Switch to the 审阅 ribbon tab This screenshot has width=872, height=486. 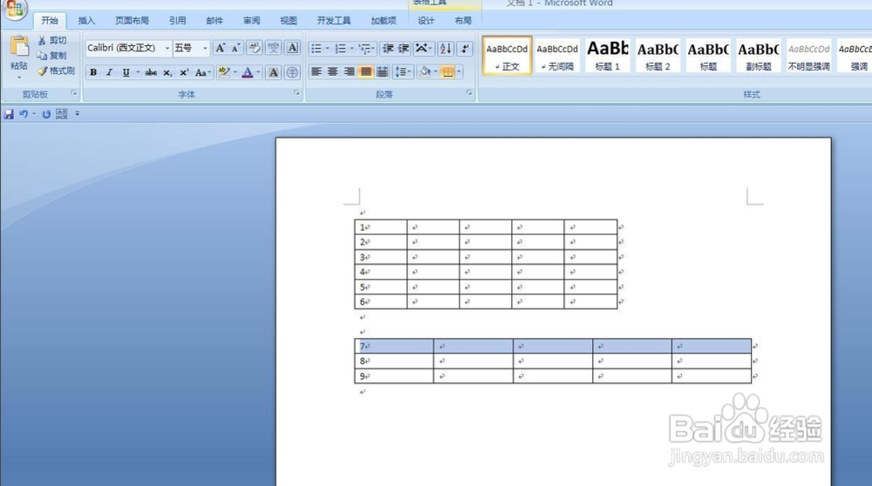pos(251,21)
